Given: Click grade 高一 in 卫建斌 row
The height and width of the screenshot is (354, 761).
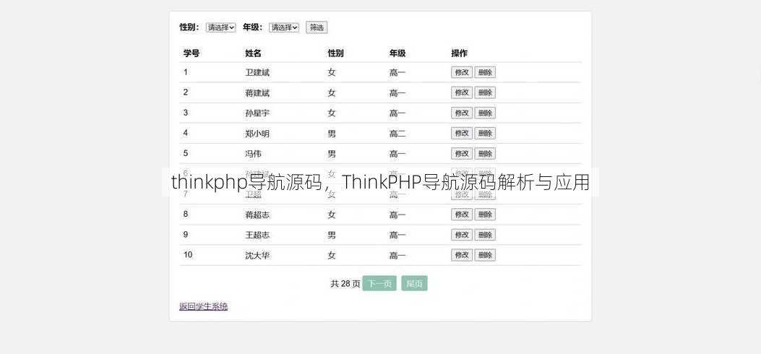Looking at the screenshot, I should pyautogui.click(x=397, y=73).
